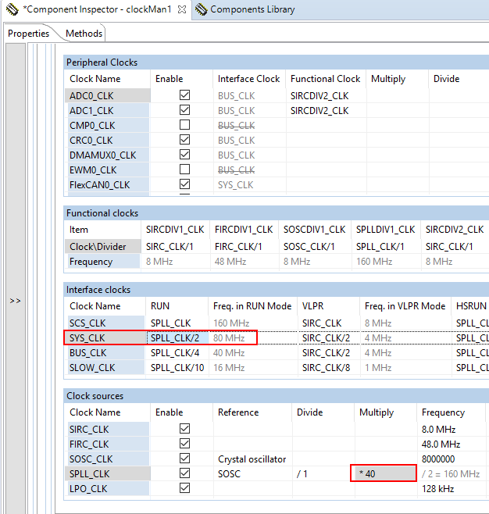
Task: Select SCS_CLK VLPR source SIRC_CLK
Action: coord(329,323)
